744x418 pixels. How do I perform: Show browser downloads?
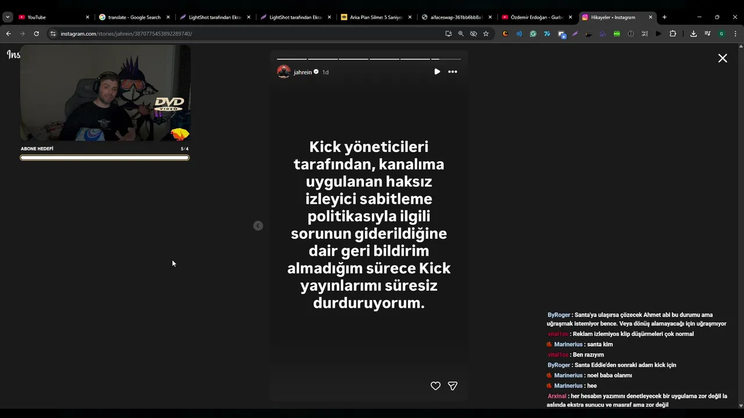693,34
